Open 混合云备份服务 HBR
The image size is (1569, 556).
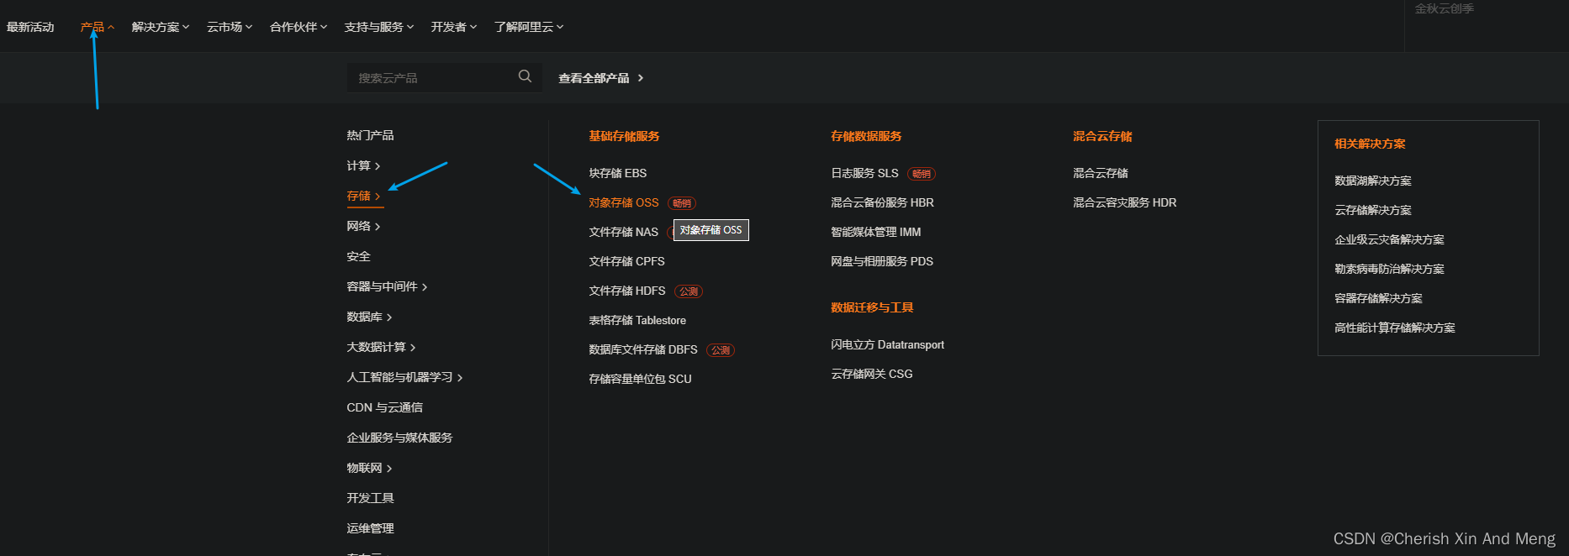click(x=882, y=202)
